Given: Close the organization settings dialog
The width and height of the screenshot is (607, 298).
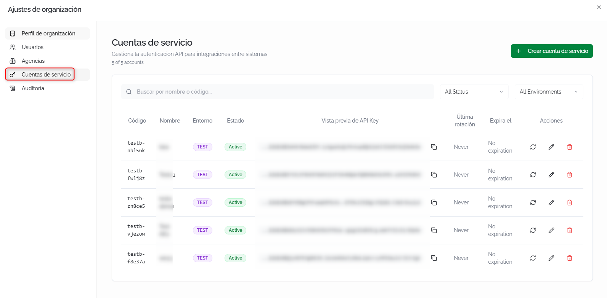Looking at the screenshot, I should click(599, 7).
